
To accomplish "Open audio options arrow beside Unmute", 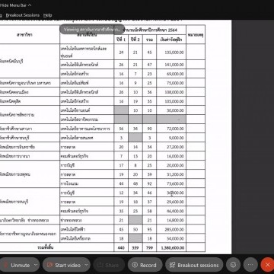I will click(x=36, y=265).
